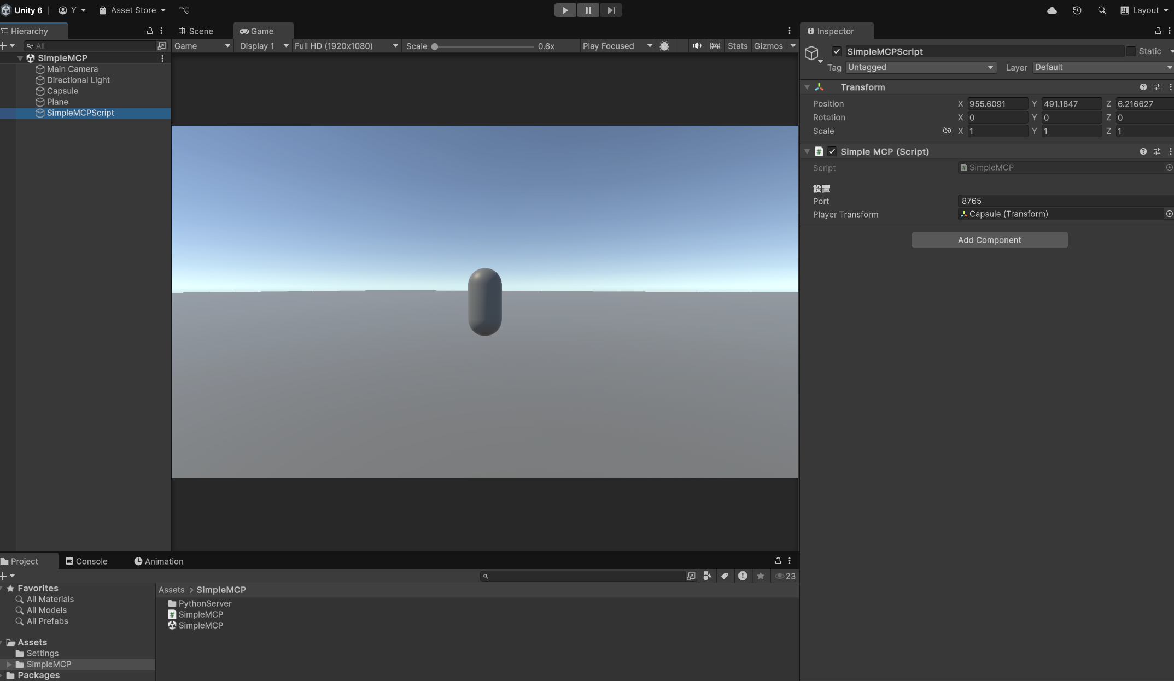Uncheck the SimpleMCPScript active object checkbox
Image resolution: width=1174 pixels, height=681 pixels.
(837, 51)
